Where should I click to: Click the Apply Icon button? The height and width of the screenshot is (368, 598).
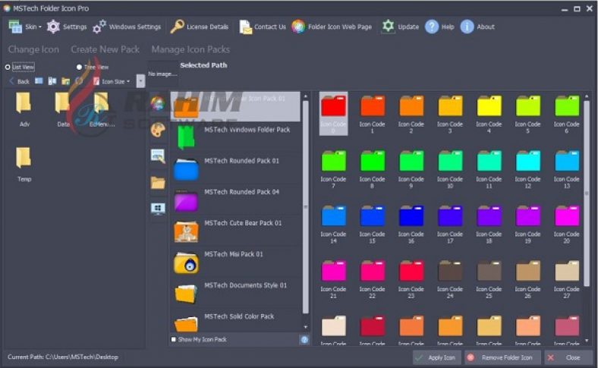436,357
